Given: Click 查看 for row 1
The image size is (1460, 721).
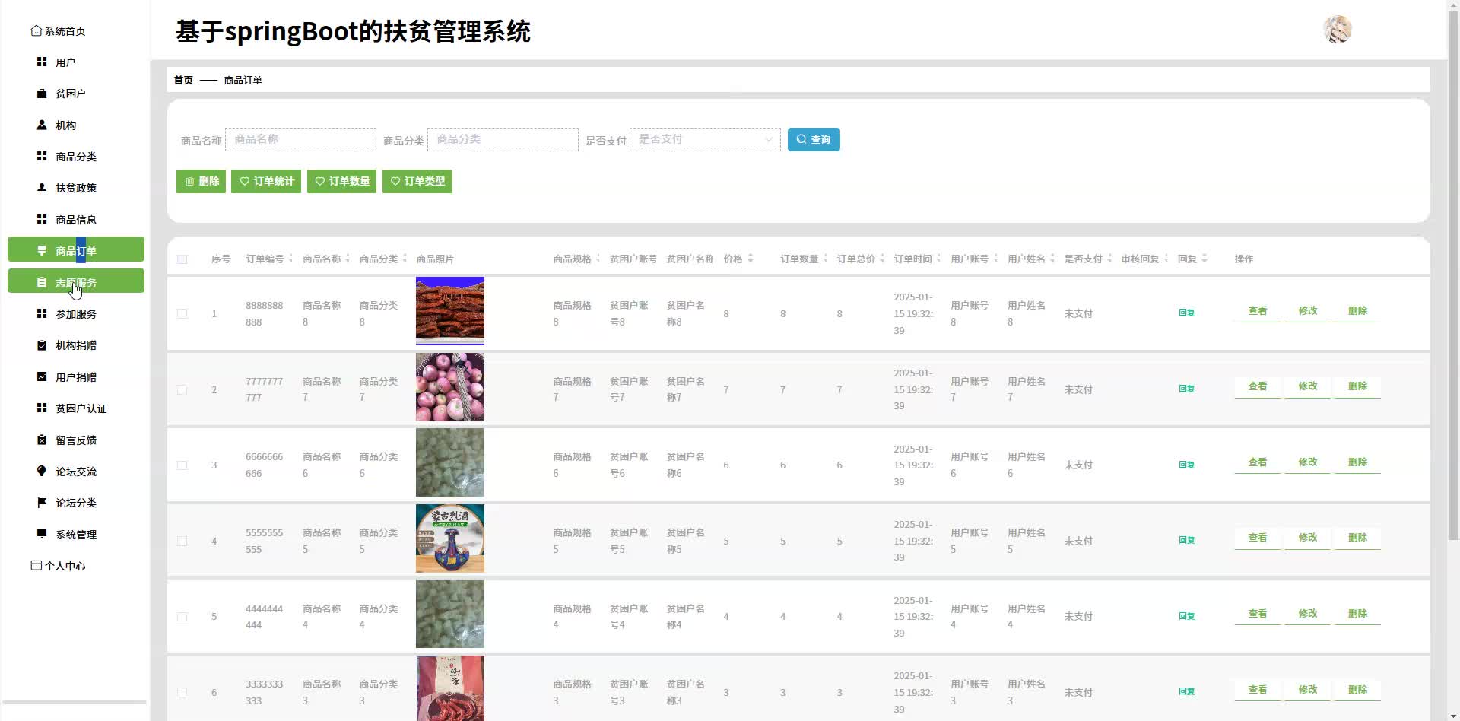Looking at the screenshot, I should click(x=1258, y=311).
